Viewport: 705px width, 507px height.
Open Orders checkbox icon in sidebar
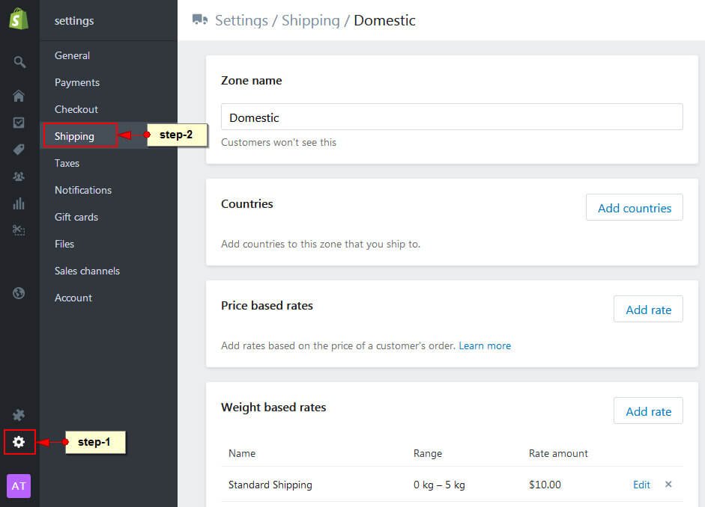[x=19, y=123]
